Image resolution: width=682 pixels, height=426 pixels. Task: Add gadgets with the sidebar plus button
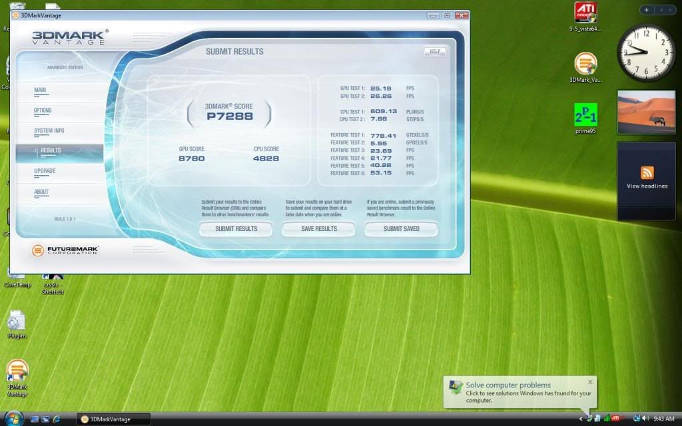(x=646, y=10)
